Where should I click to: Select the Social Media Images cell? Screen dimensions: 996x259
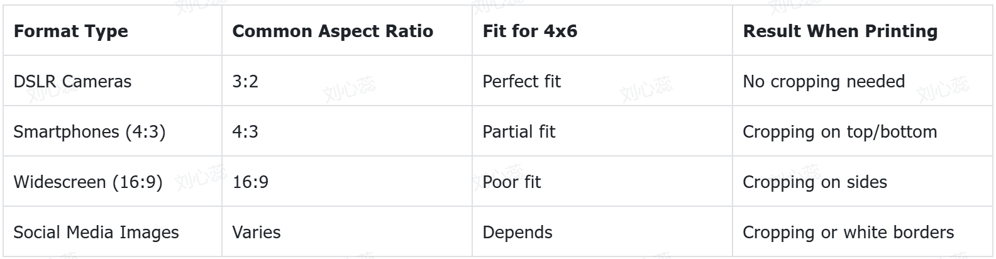click(96, 233)
